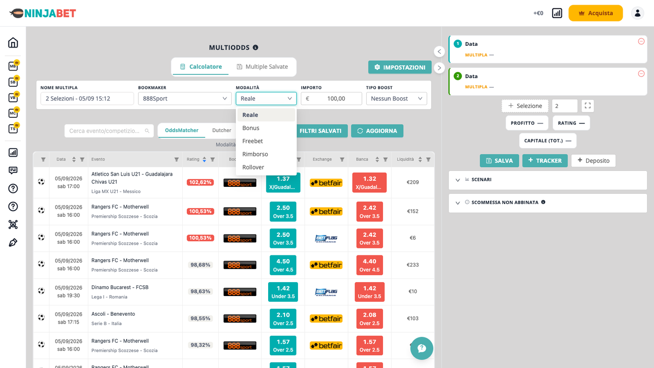Filter the Exchange column
This screenshot has height=368, width=654.
pyautogui.click(x=342, y=159)
